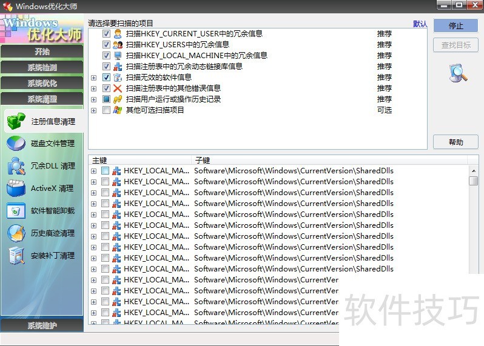Viewport: 484px width, 346px height.
Task: Click registry icon in fifth result row
Action: (x=116, y=215)
